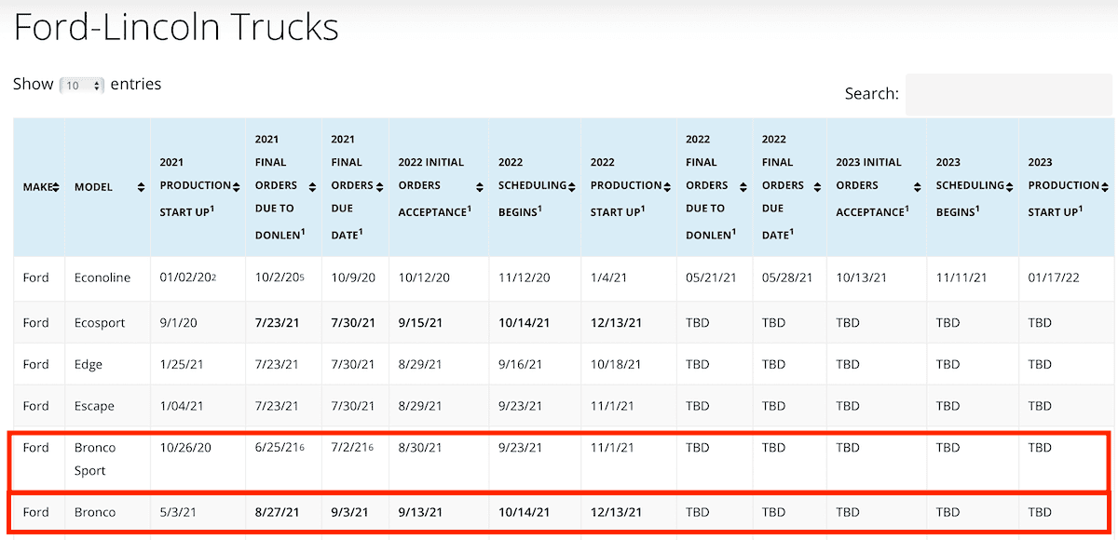This screenshot has height=540, width=1118.
Task: Click the MAKE column sort arrows
Action: (x=56, y=187)
